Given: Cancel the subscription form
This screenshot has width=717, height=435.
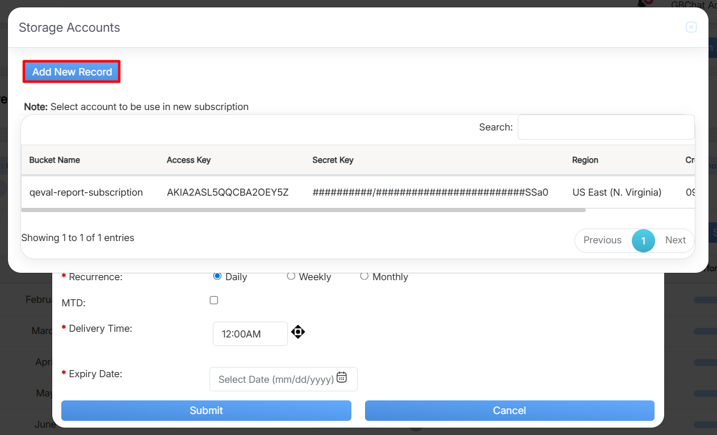Looking at the screenshot, I should pyautogui.click(x=509, y=411).
